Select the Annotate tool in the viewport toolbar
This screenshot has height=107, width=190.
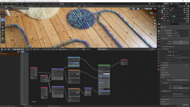(x=3, y=34)
